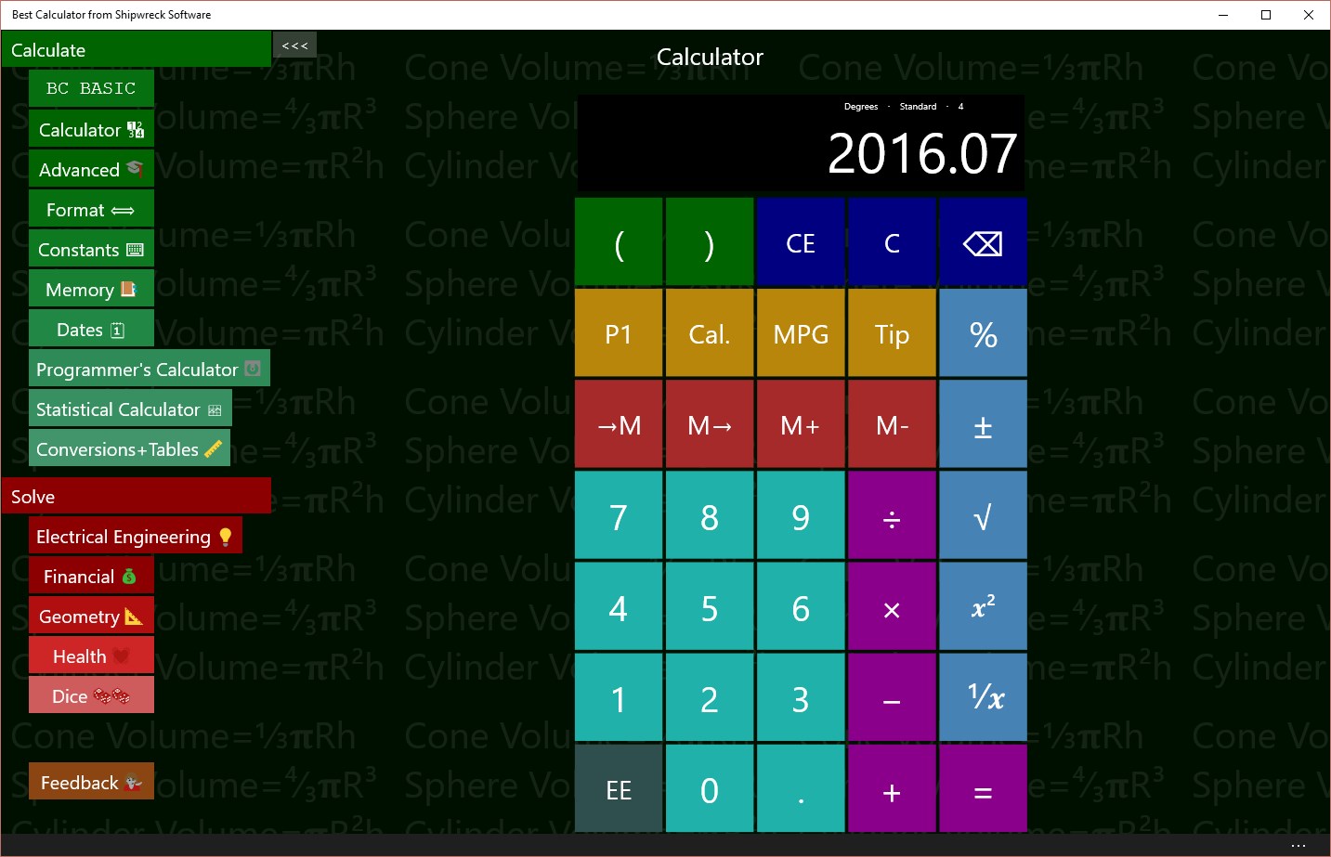
Task: Open the Constants list
Action: tap(90, 249)
